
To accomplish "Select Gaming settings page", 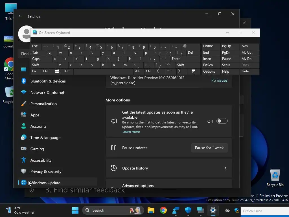I will coord(58,149).
